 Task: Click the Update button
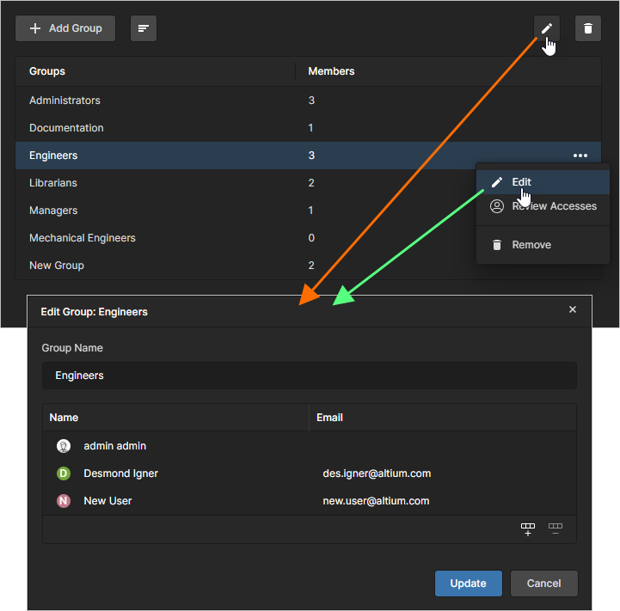pos(469,584)
